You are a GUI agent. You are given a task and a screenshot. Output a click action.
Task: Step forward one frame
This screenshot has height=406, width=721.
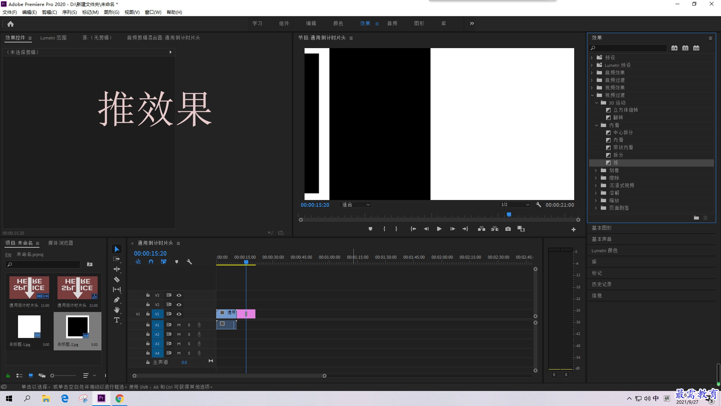point(453,229)
